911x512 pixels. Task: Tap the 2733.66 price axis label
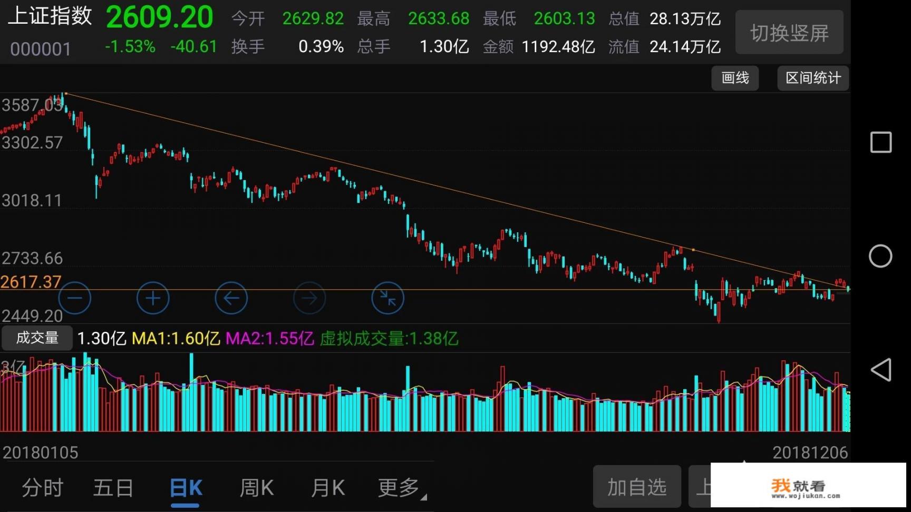tap(32, 259)
